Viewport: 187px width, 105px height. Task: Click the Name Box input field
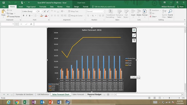(x=7, y=24)
